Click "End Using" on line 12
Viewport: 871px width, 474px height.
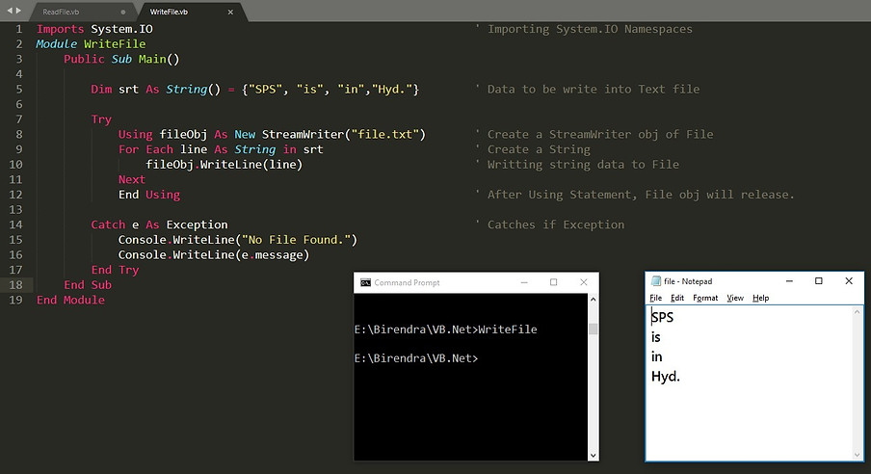click(149, 195)
